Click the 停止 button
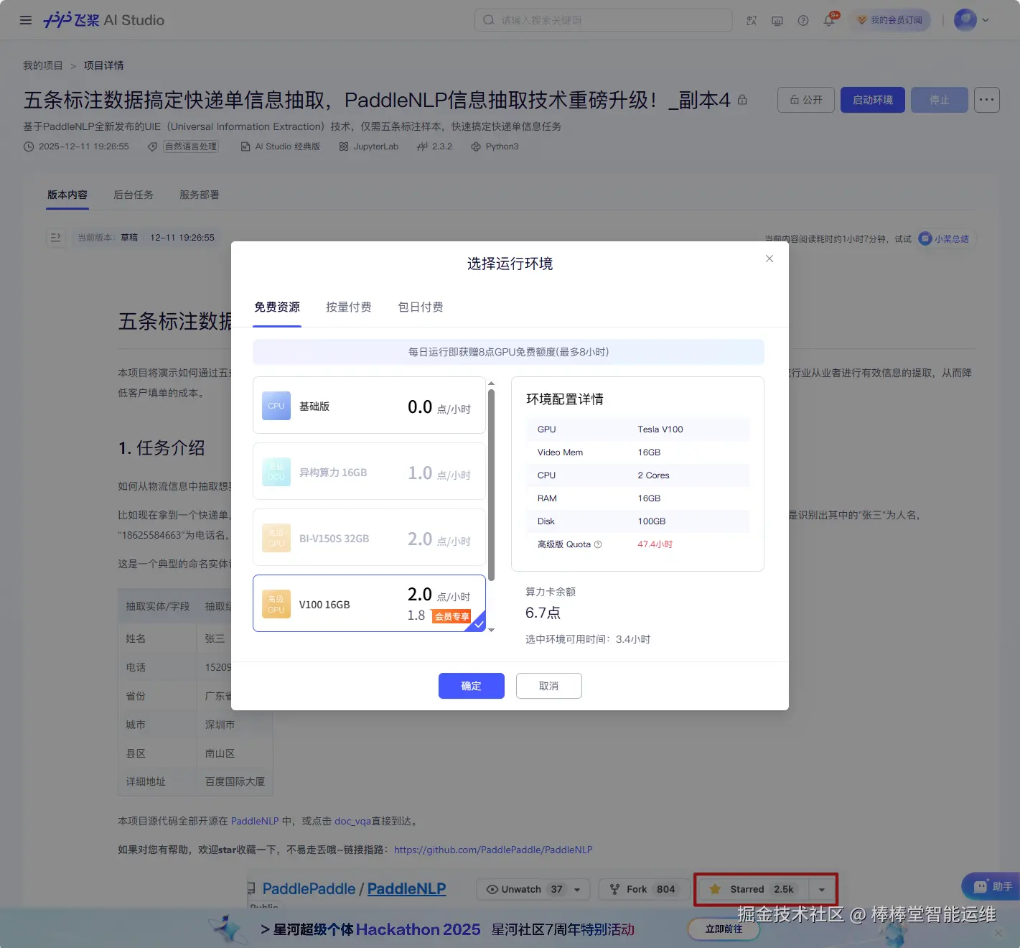 coord(940,100)
